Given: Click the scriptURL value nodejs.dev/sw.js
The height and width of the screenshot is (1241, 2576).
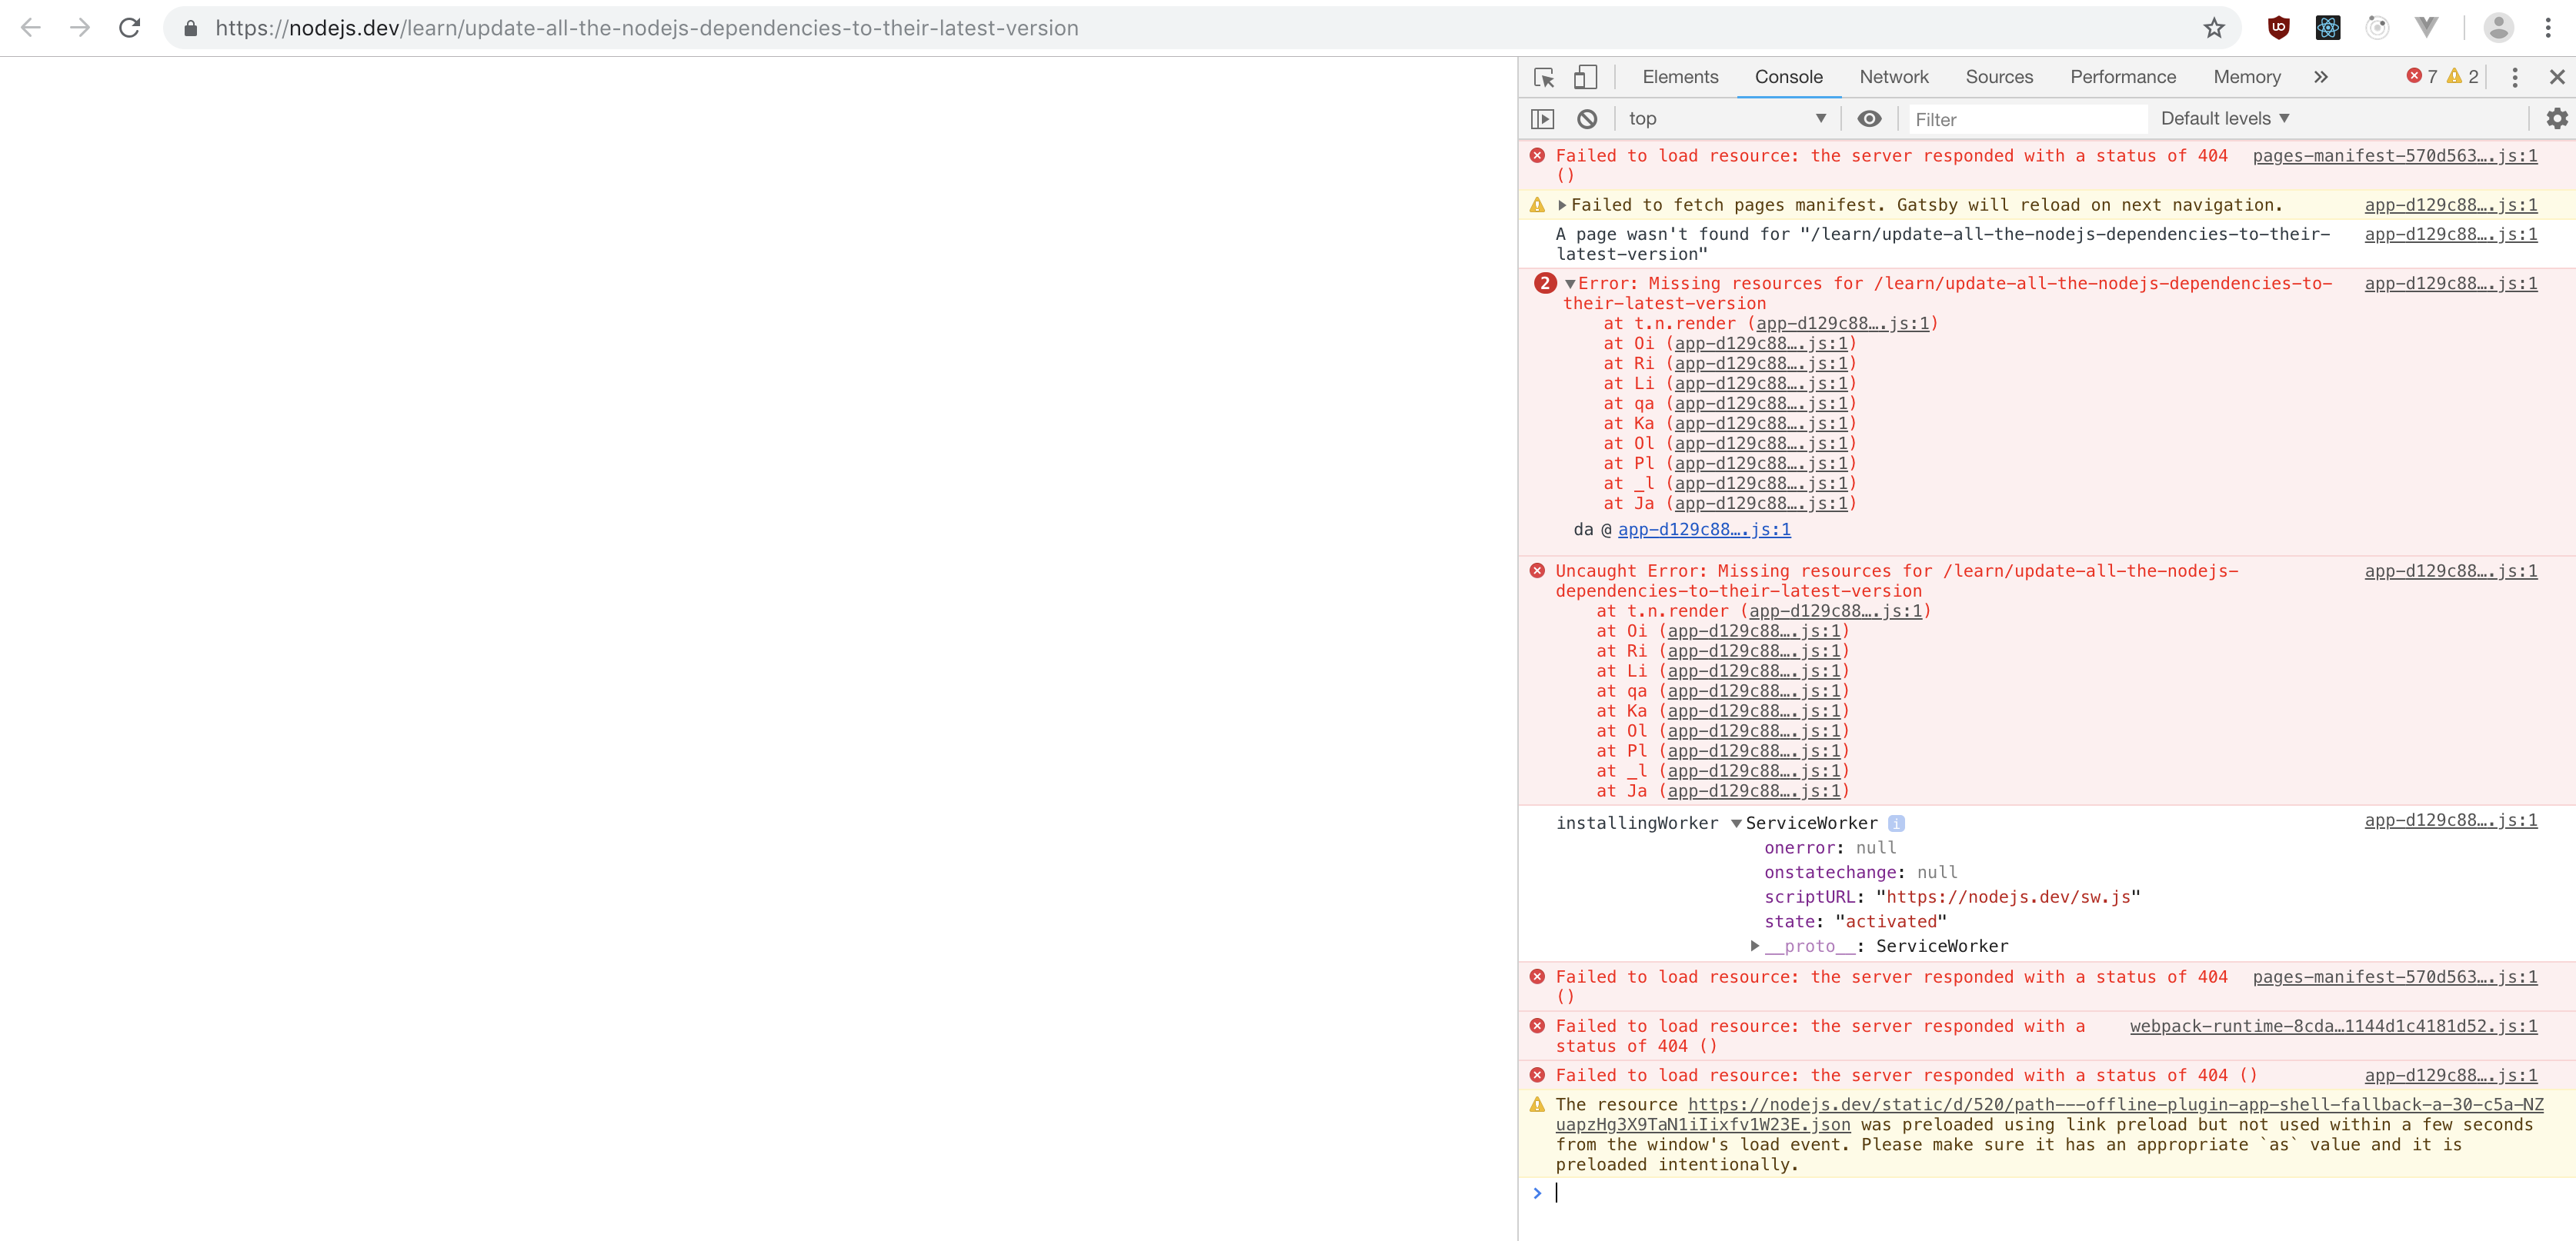Looking at the screenshot, I should point(2008,897).
